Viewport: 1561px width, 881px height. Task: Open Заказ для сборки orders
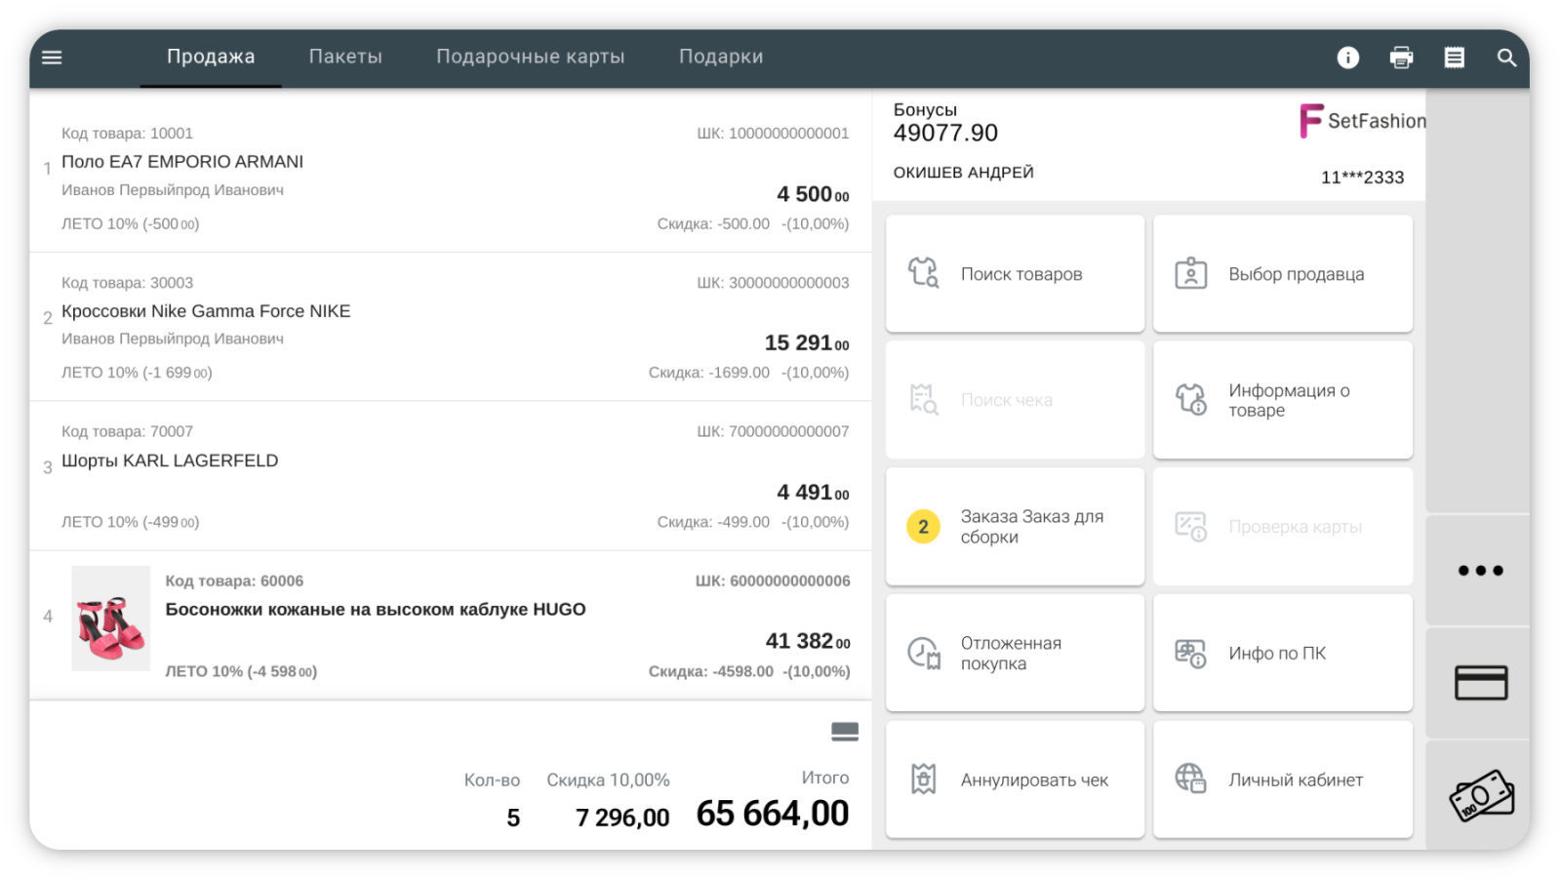[1015, 527]
